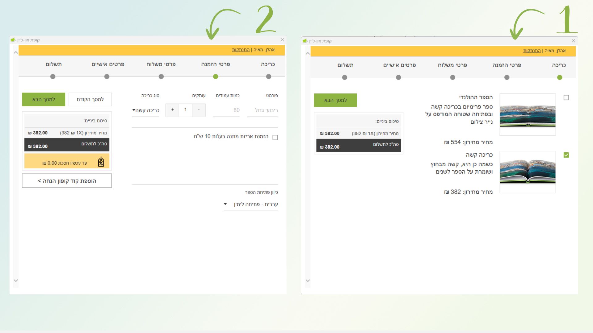Click green app logo in right window title
Image resolution: width=593 pixels, height=333 pixels.
tap(305, 41)
